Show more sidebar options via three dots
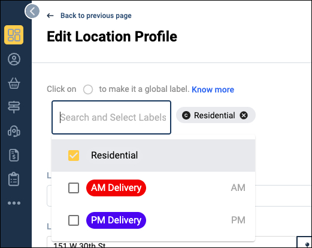The width and height of the screenshot is (312, 248). [x=14, y=203]
